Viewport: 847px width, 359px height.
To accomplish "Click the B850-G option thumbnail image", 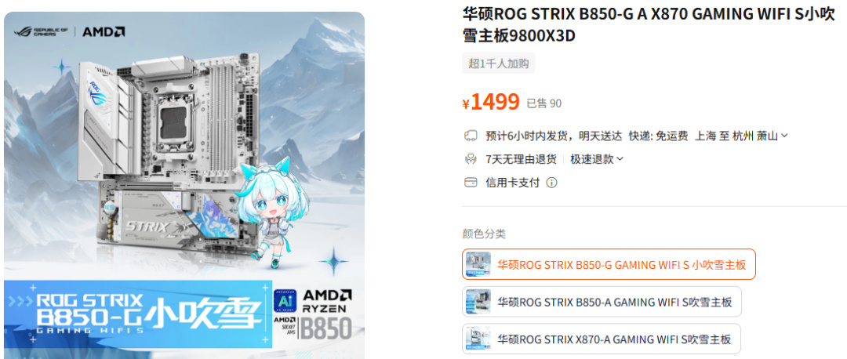I will pyautogui.click(x=478, y=264).
